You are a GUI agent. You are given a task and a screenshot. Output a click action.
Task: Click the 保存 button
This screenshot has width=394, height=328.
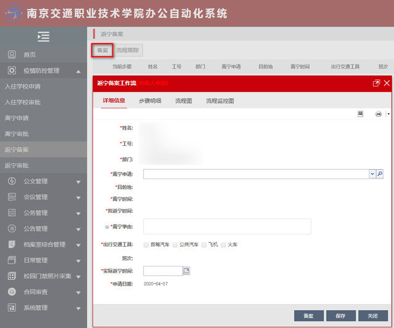coord(340,316)
